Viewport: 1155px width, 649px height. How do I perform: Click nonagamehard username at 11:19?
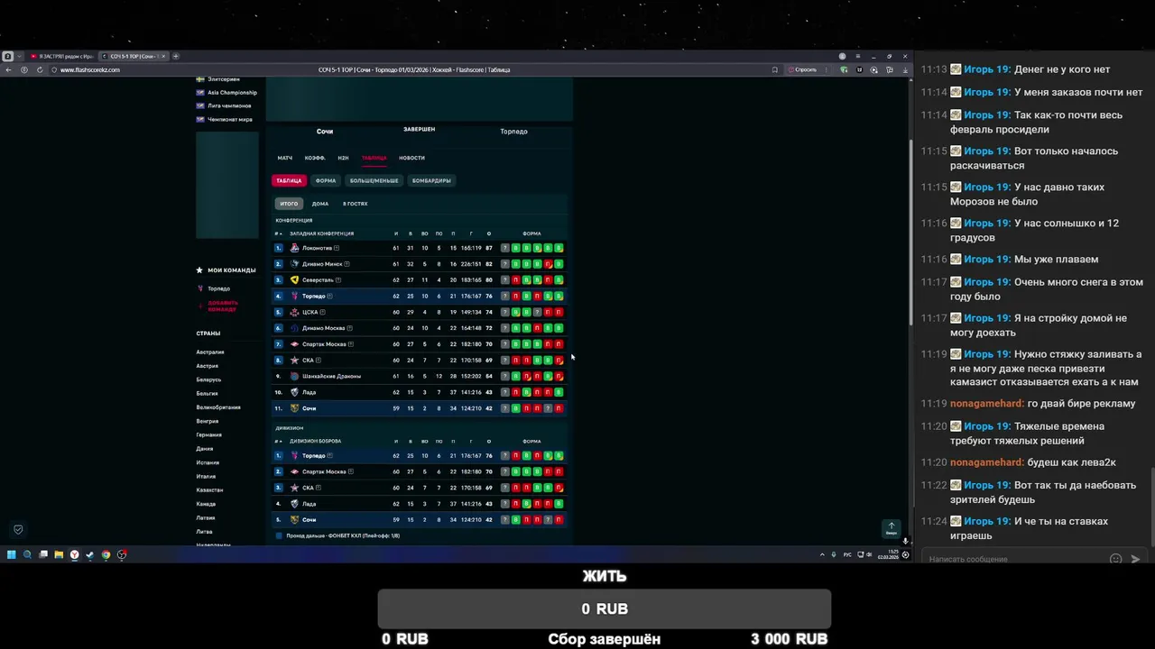[x=987, y=404]
